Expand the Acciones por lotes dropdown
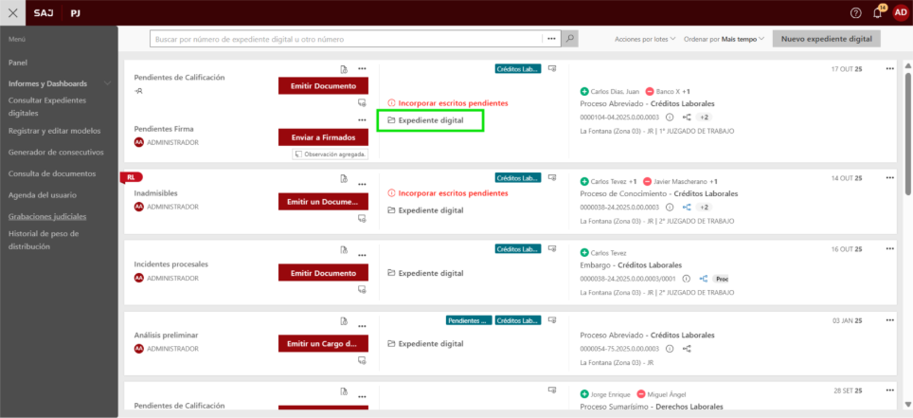Image resolution: width=913 pixels, height=418 pixels. [x=645, y=40]
